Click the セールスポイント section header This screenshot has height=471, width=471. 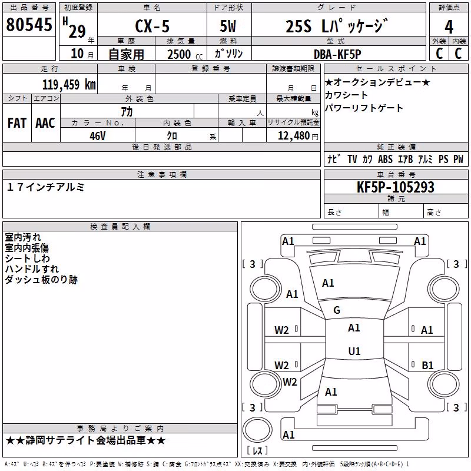(396, 68)
